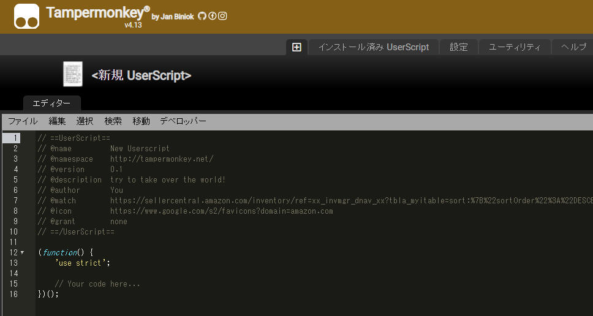The height and width of the screenshot is (316, 593).
Task: Collapse the function fold arrow on line 12
Action: pos(22,252)
